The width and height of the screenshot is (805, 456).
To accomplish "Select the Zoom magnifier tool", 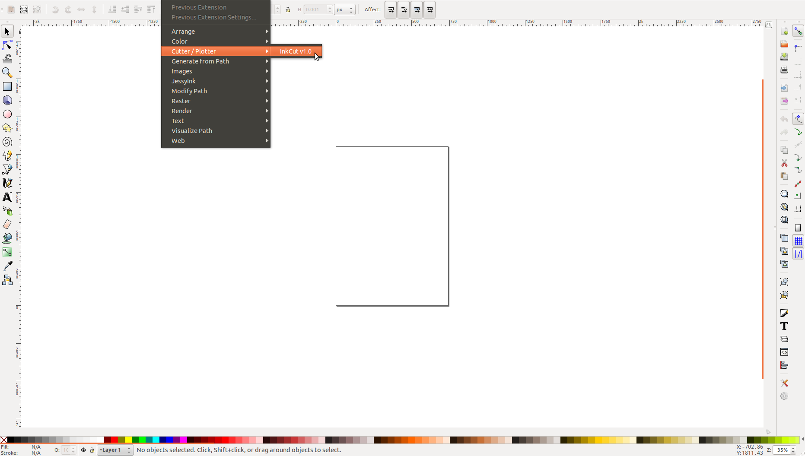I will pos(7,73).
